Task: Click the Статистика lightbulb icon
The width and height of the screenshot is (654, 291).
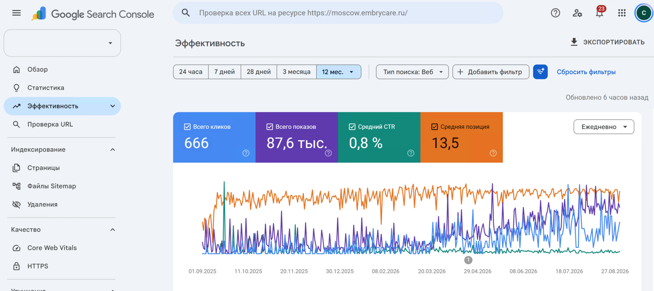Action: tap(16, 88)
